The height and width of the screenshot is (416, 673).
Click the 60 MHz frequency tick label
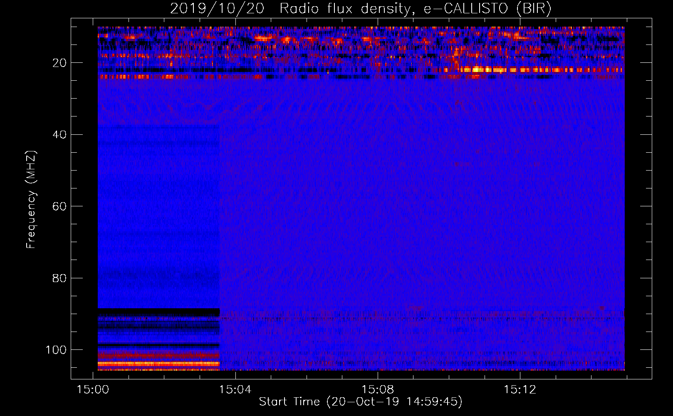[x=59, y=206]
